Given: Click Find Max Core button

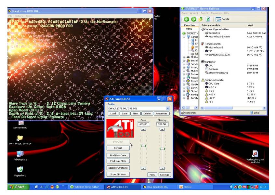Looking at the screenshot, I should 118,155.
